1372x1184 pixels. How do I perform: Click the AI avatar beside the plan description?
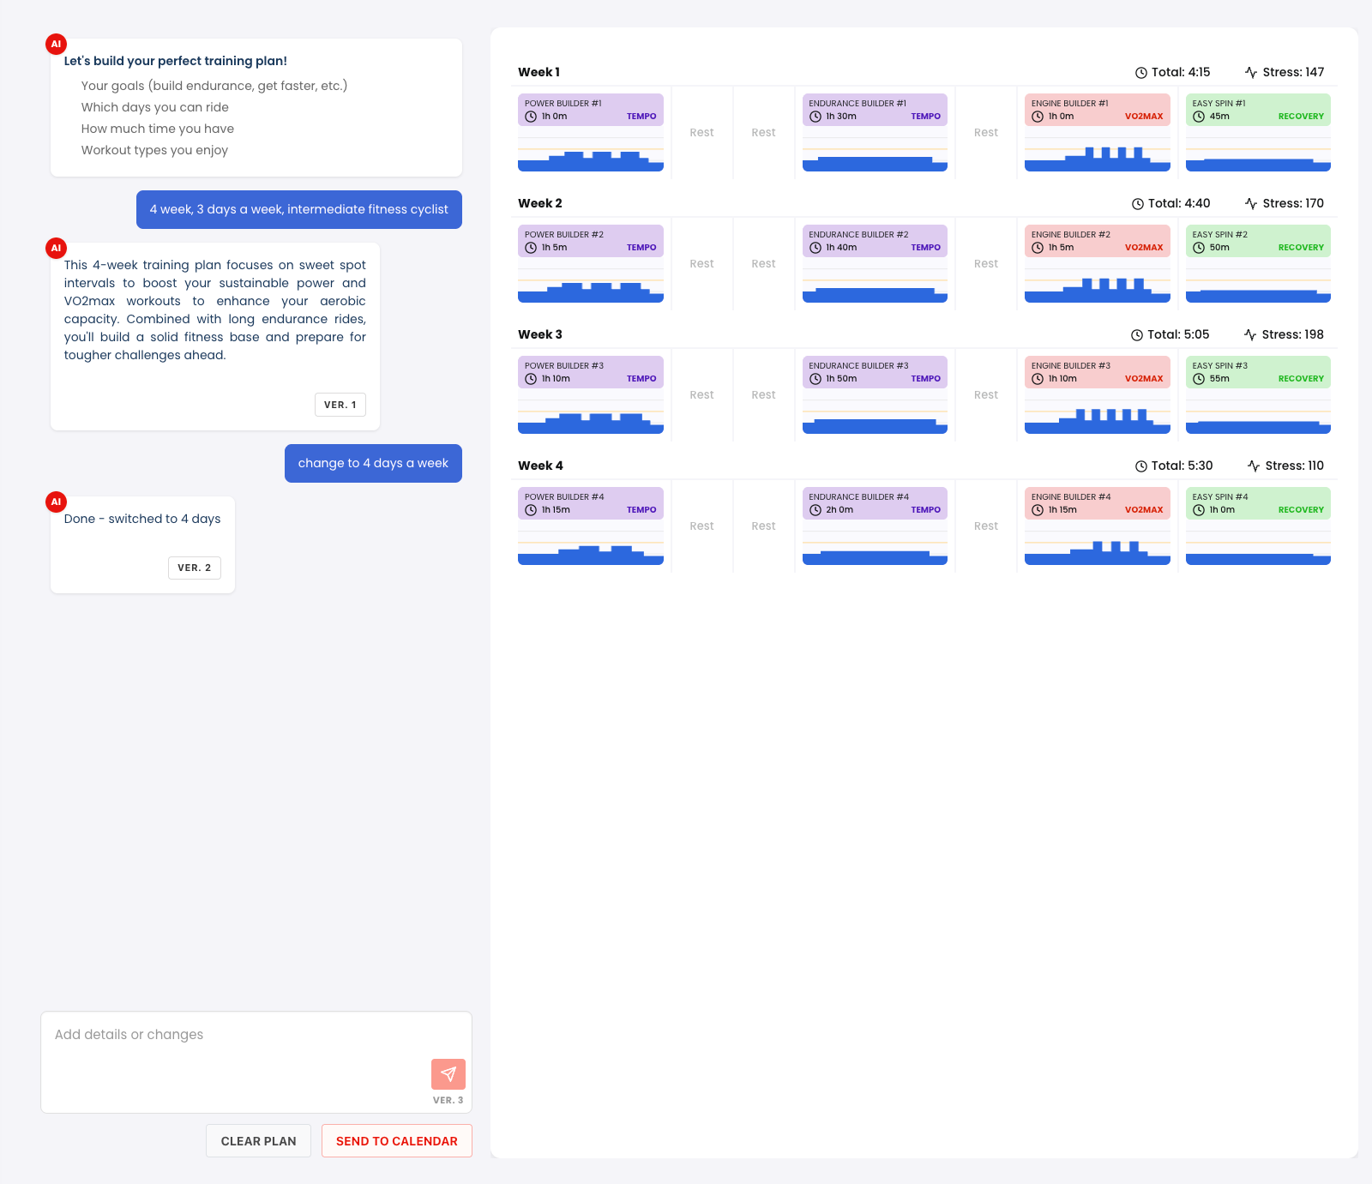click(56, 248)
